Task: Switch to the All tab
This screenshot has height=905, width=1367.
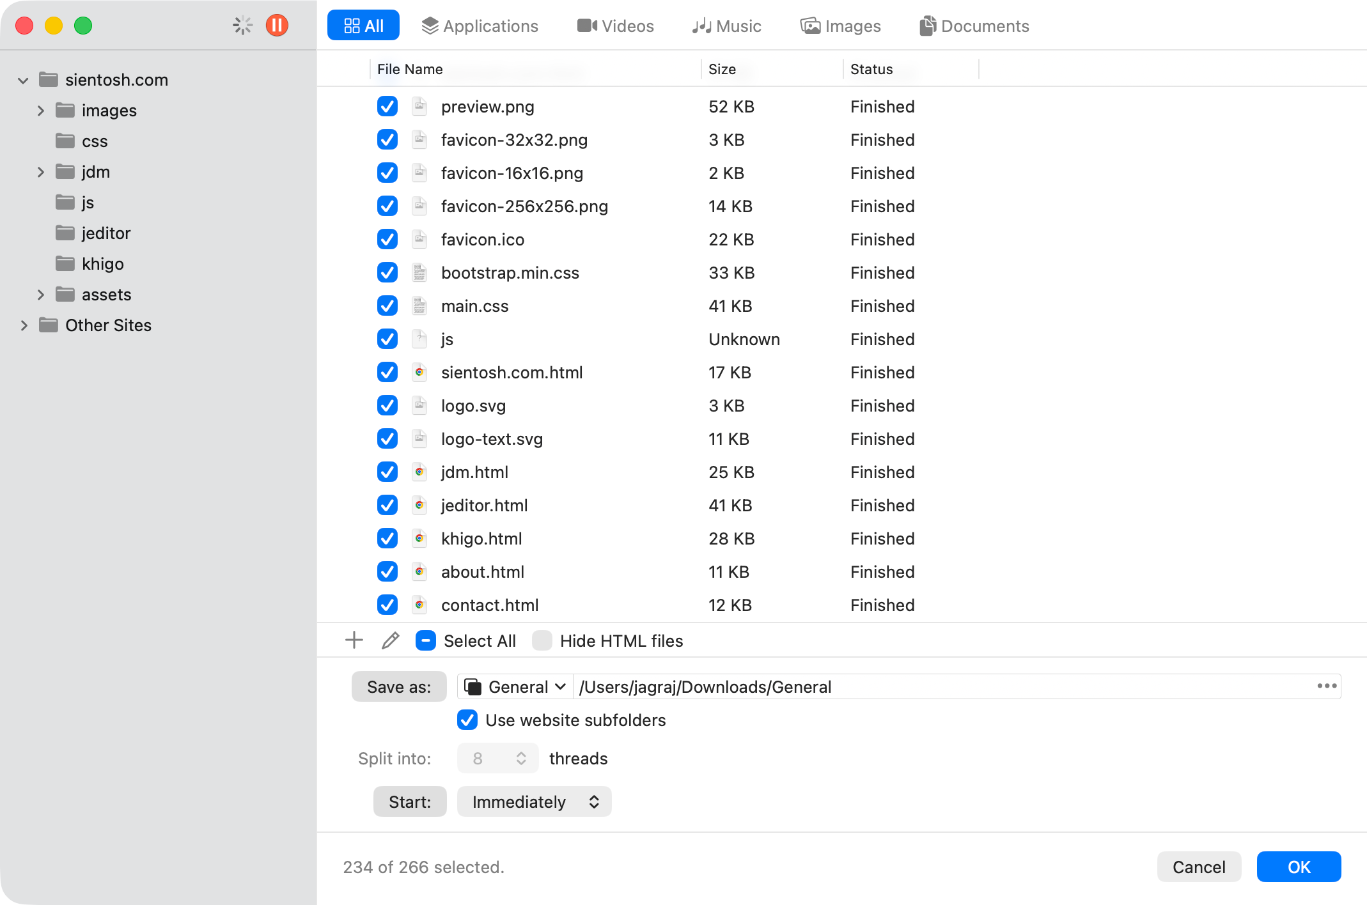Action: 363,26
